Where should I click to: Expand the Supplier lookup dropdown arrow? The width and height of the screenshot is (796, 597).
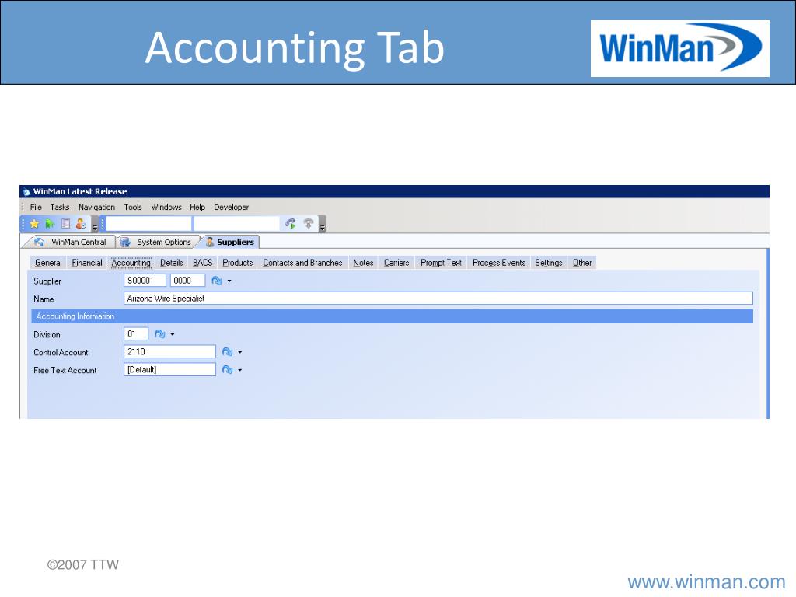(x=229, y=281)
